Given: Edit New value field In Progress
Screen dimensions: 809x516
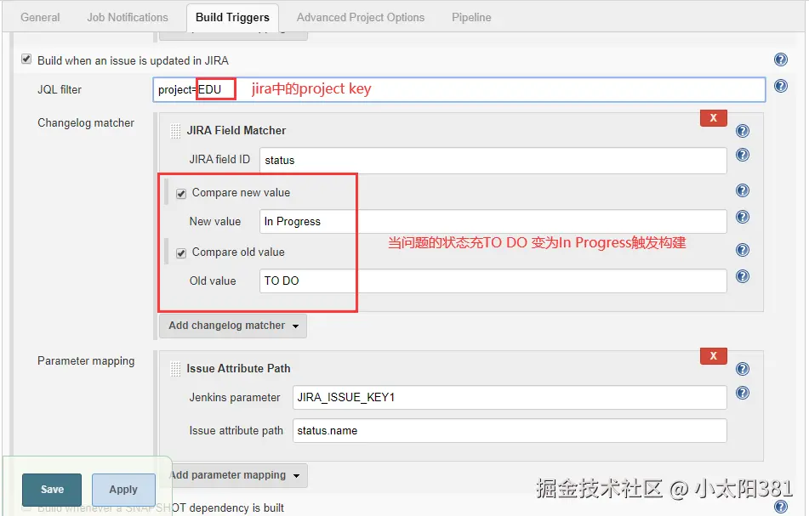Looking at the screenshot, I should (493, 222).
